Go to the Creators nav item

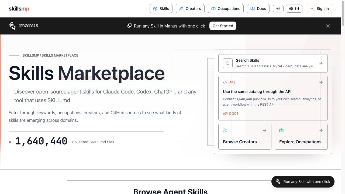click(x=190, y=9)
